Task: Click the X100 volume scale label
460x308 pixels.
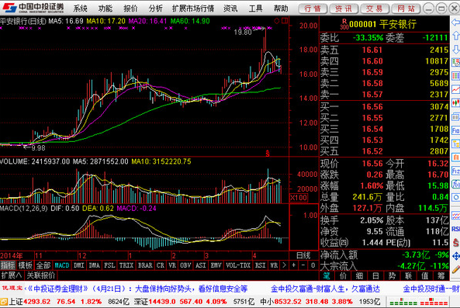Action: pyautogui.click(x=299, y=198)
